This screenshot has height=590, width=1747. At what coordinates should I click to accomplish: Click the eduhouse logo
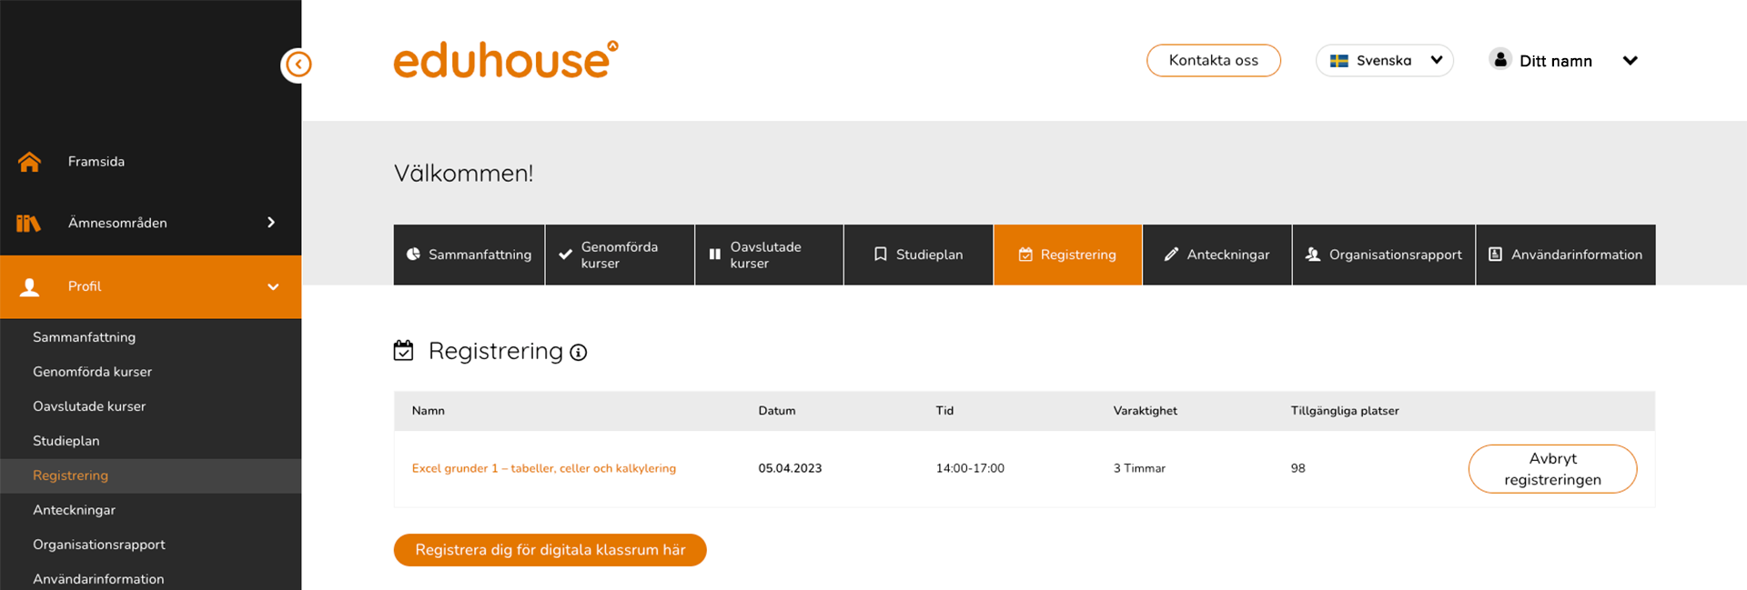505,60
